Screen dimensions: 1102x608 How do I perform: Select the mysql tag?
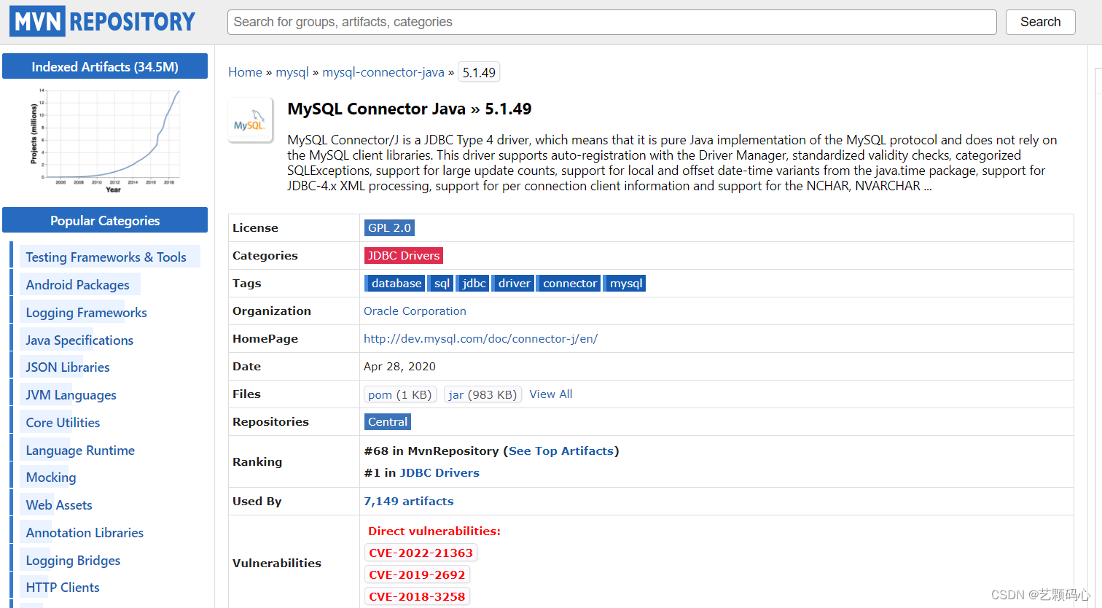625,283
